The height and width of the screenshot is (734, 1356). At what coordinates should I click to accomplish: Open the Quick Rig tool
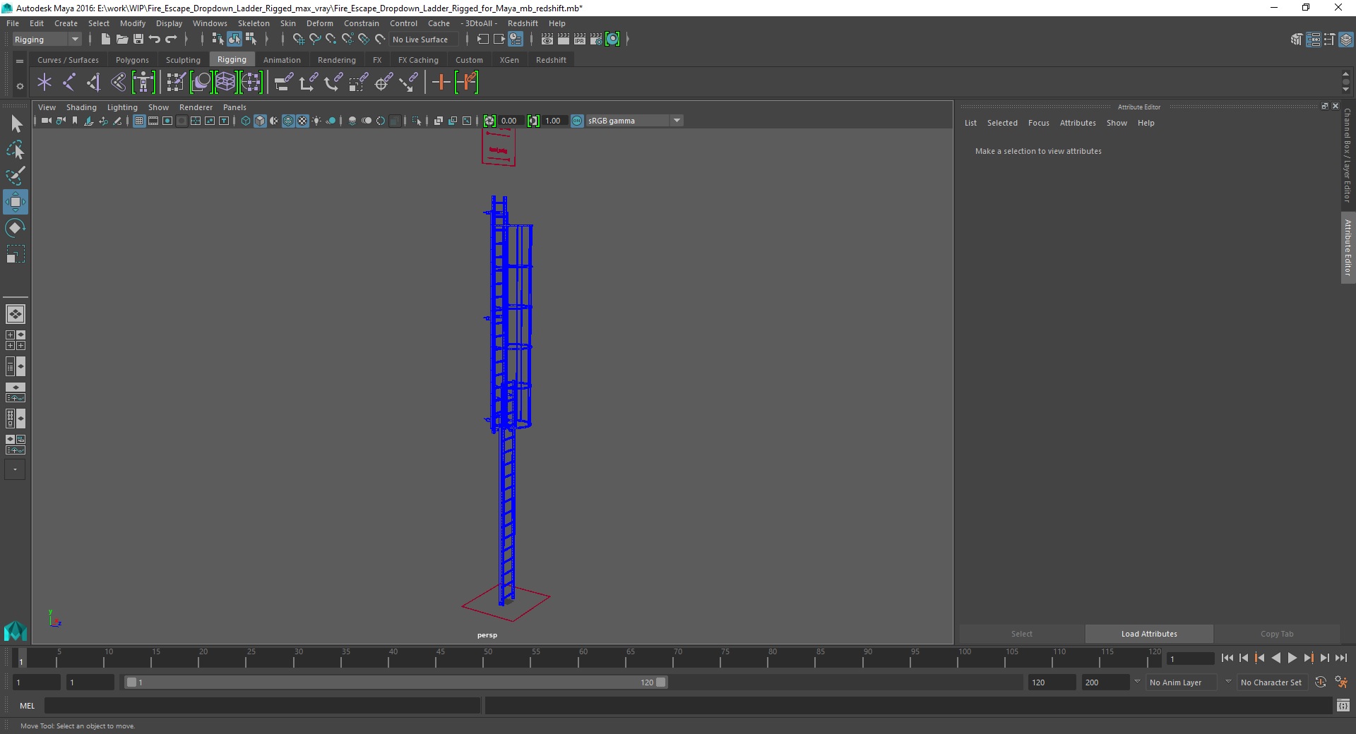(x=143, y=83)
